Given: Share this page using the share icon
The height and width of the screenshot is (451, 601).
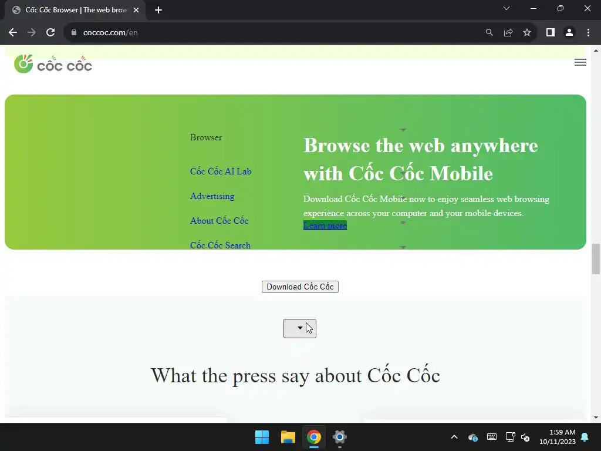Looking at the screenshot, I should (x=508, y=33).
